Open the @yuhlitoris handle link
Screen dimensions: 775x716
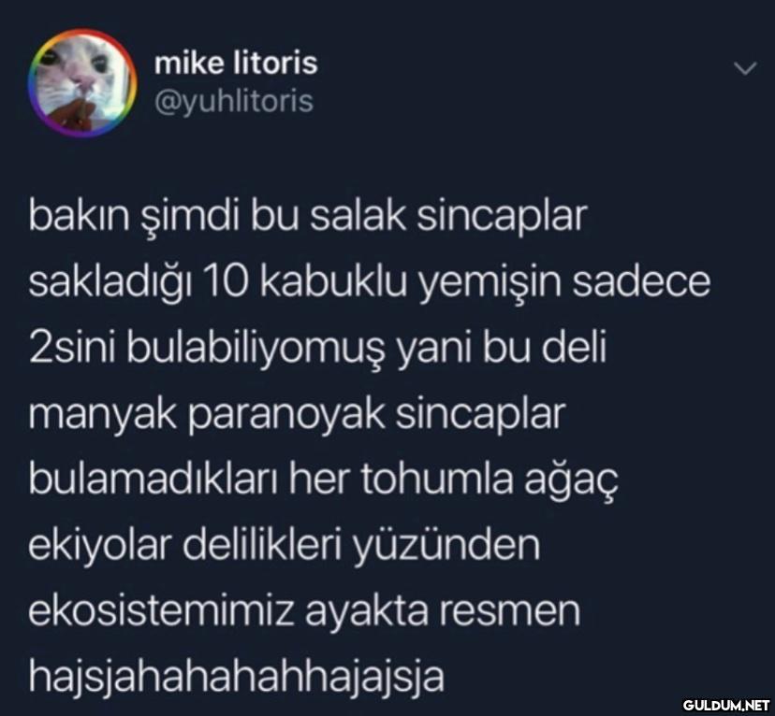[x=234, y=101]
